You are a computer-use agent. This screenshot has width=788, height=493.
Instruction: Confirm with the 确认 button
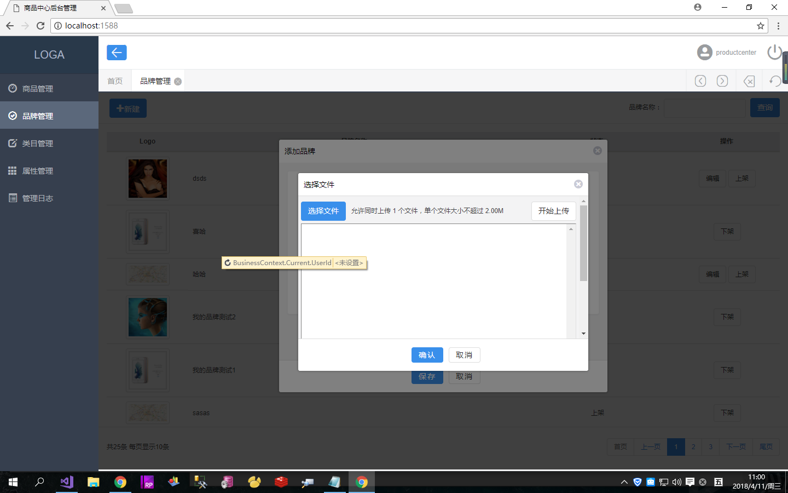point(427,355)
